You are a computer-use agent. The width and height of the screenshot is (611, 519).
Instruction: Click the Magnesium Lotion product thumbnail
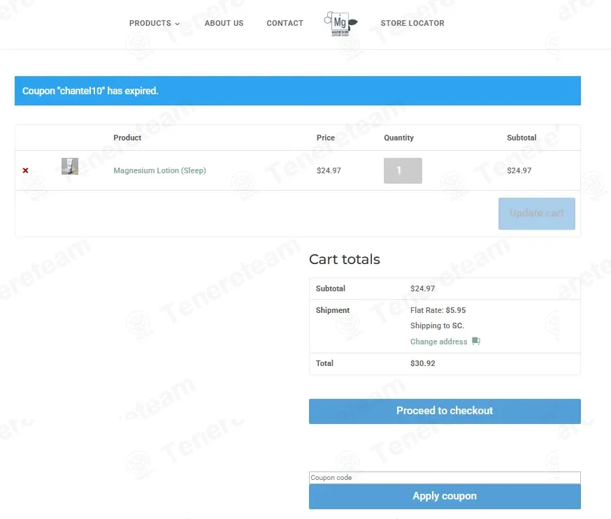[x=70, y=166]
